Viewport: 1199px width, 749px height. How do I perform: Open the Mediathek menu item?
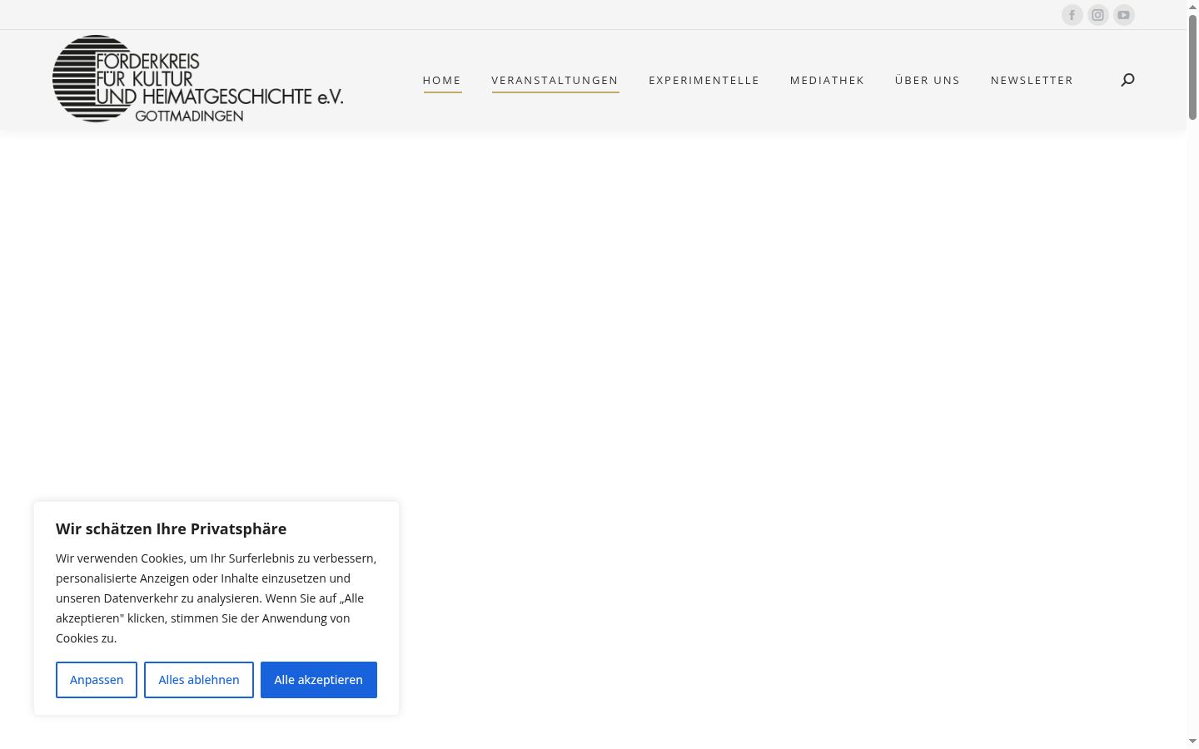point(828,80)
